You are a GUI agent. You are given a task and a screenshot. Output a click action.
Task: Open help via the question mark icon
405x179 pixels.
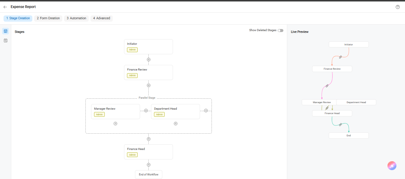point(398,7)
